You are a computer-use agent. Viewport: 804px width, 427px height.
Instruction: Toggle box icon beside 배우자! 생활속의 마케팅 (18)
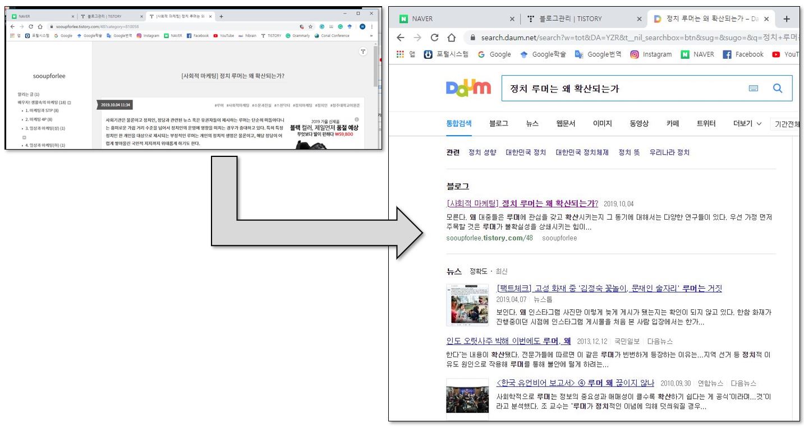[69, 103]
